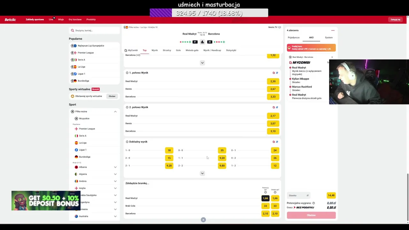The height and width of the screenshot is (230, 409).
Task: Open Wszystkie under Piłka nożna
Action: [84, 119]
